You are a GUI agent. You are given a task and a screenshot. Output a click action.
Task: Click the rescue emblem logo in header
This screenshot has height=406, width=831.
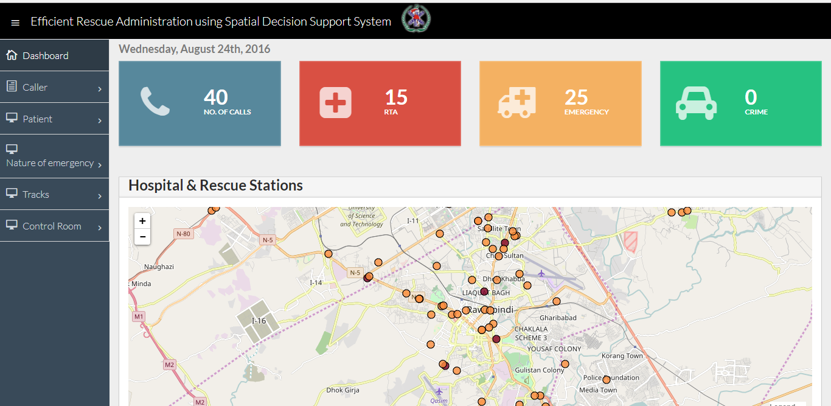click(x=416, y=19)
